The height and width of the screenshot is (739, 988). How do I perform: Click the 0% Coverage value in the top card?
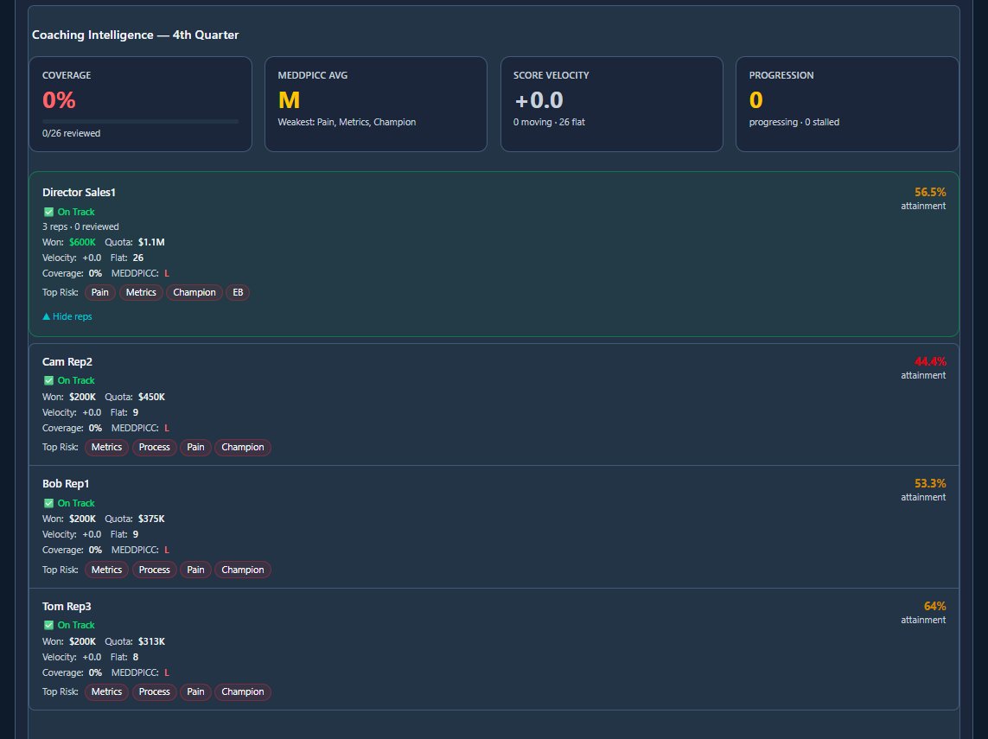point(59,100)
